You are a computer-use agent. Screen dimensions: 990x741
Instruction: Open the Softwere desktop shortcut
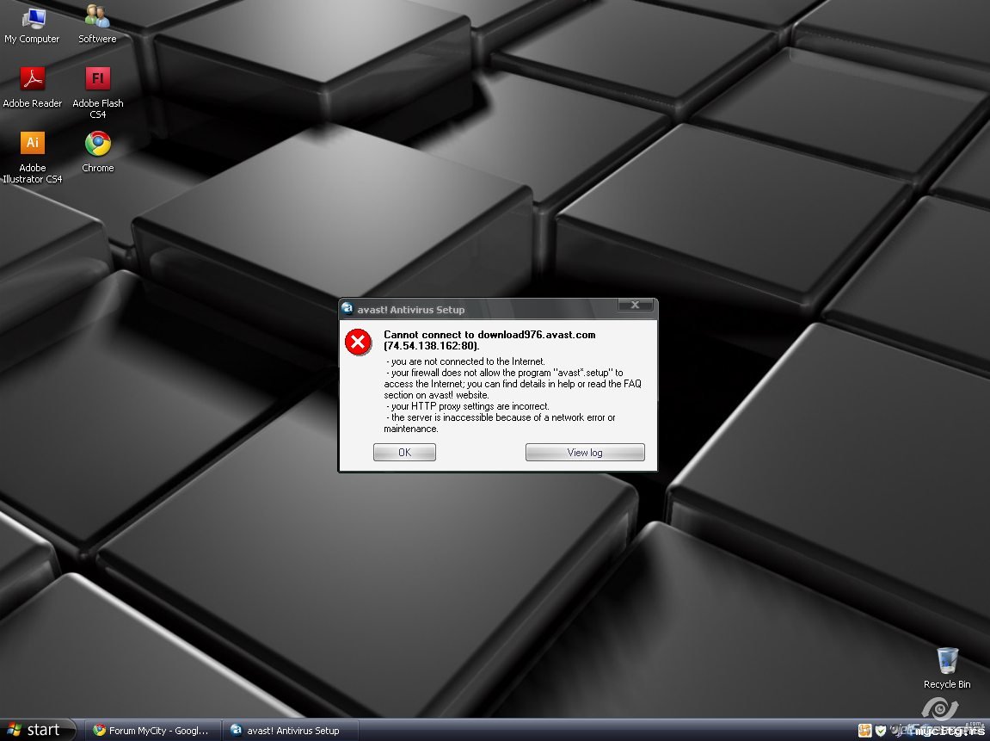97,25
